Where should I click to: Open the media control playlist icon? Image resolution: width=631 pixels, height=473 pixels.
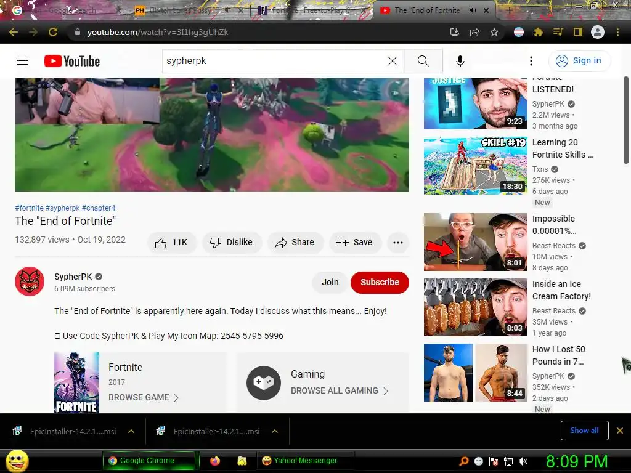(x=558, y=32)
